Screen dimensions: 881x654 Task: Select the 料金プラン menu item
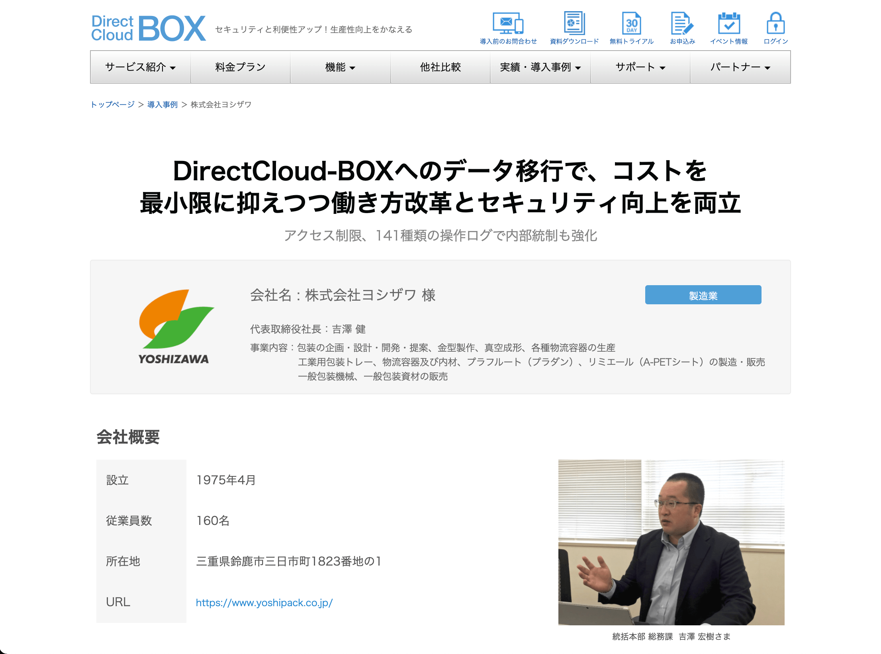point(240,67)
